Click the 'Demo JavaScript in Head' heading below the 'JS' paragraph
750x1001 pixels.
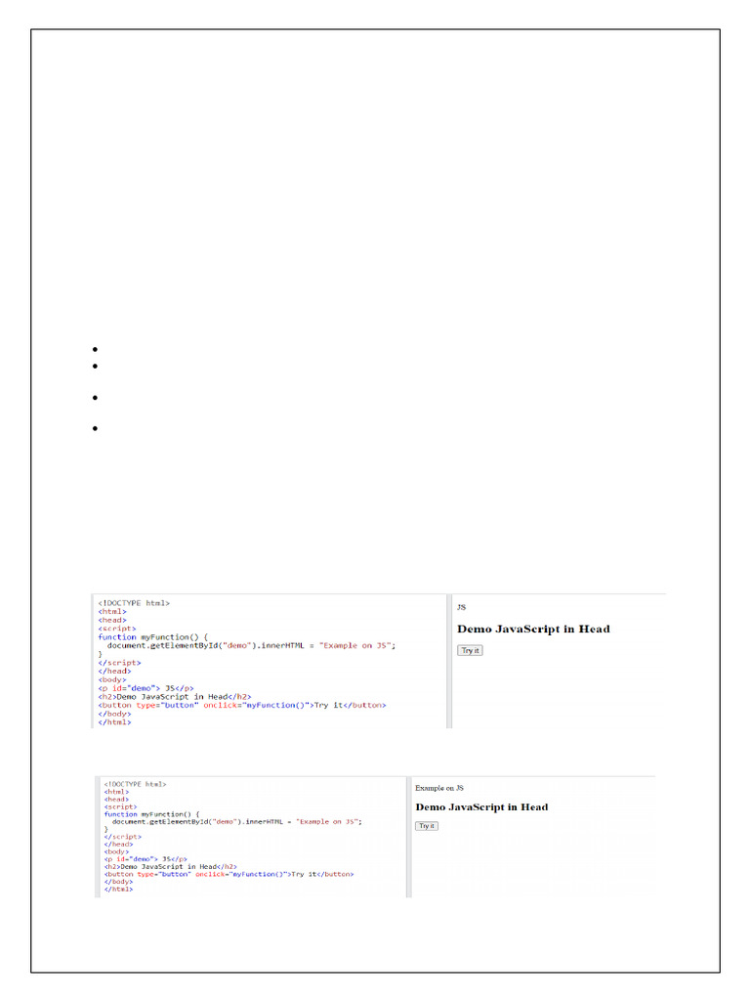(533, 629)
